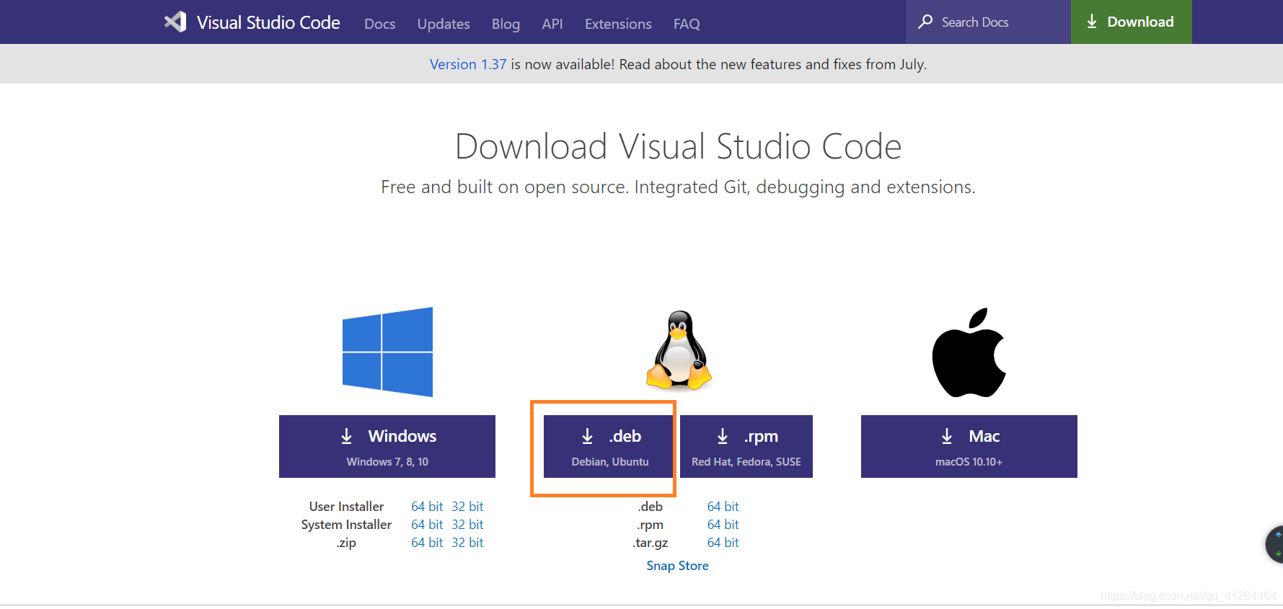
Task: Click the round floating widget at right edge
Action: [1275, 544]
